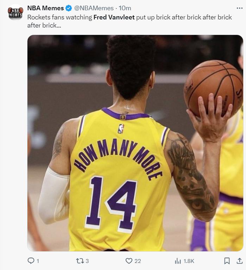Screen dimensions: 246x270
Task: Click the tweet text about Rockets fans
Action: pos(130,21)
